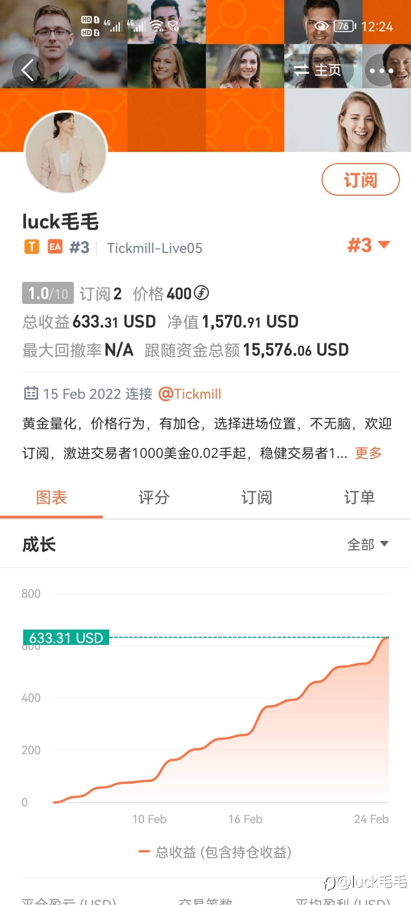
Task: Select the 订阅 tab below the description
Action: [x=257, y=497]
